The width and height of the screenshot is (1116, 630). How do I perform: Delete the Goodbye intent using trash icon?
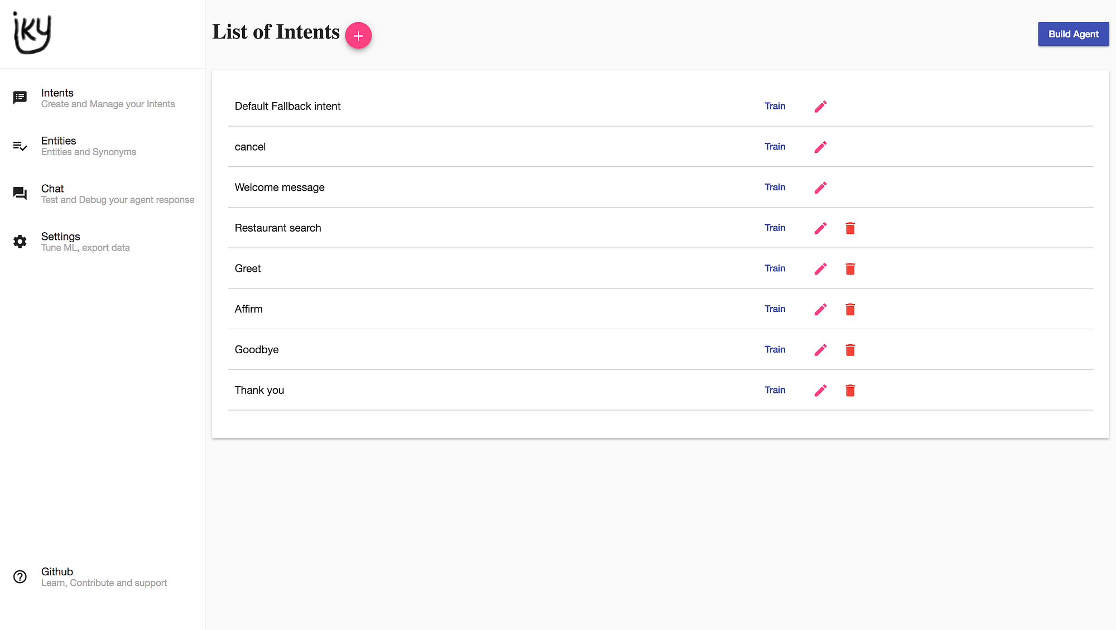tap(850, 350)
